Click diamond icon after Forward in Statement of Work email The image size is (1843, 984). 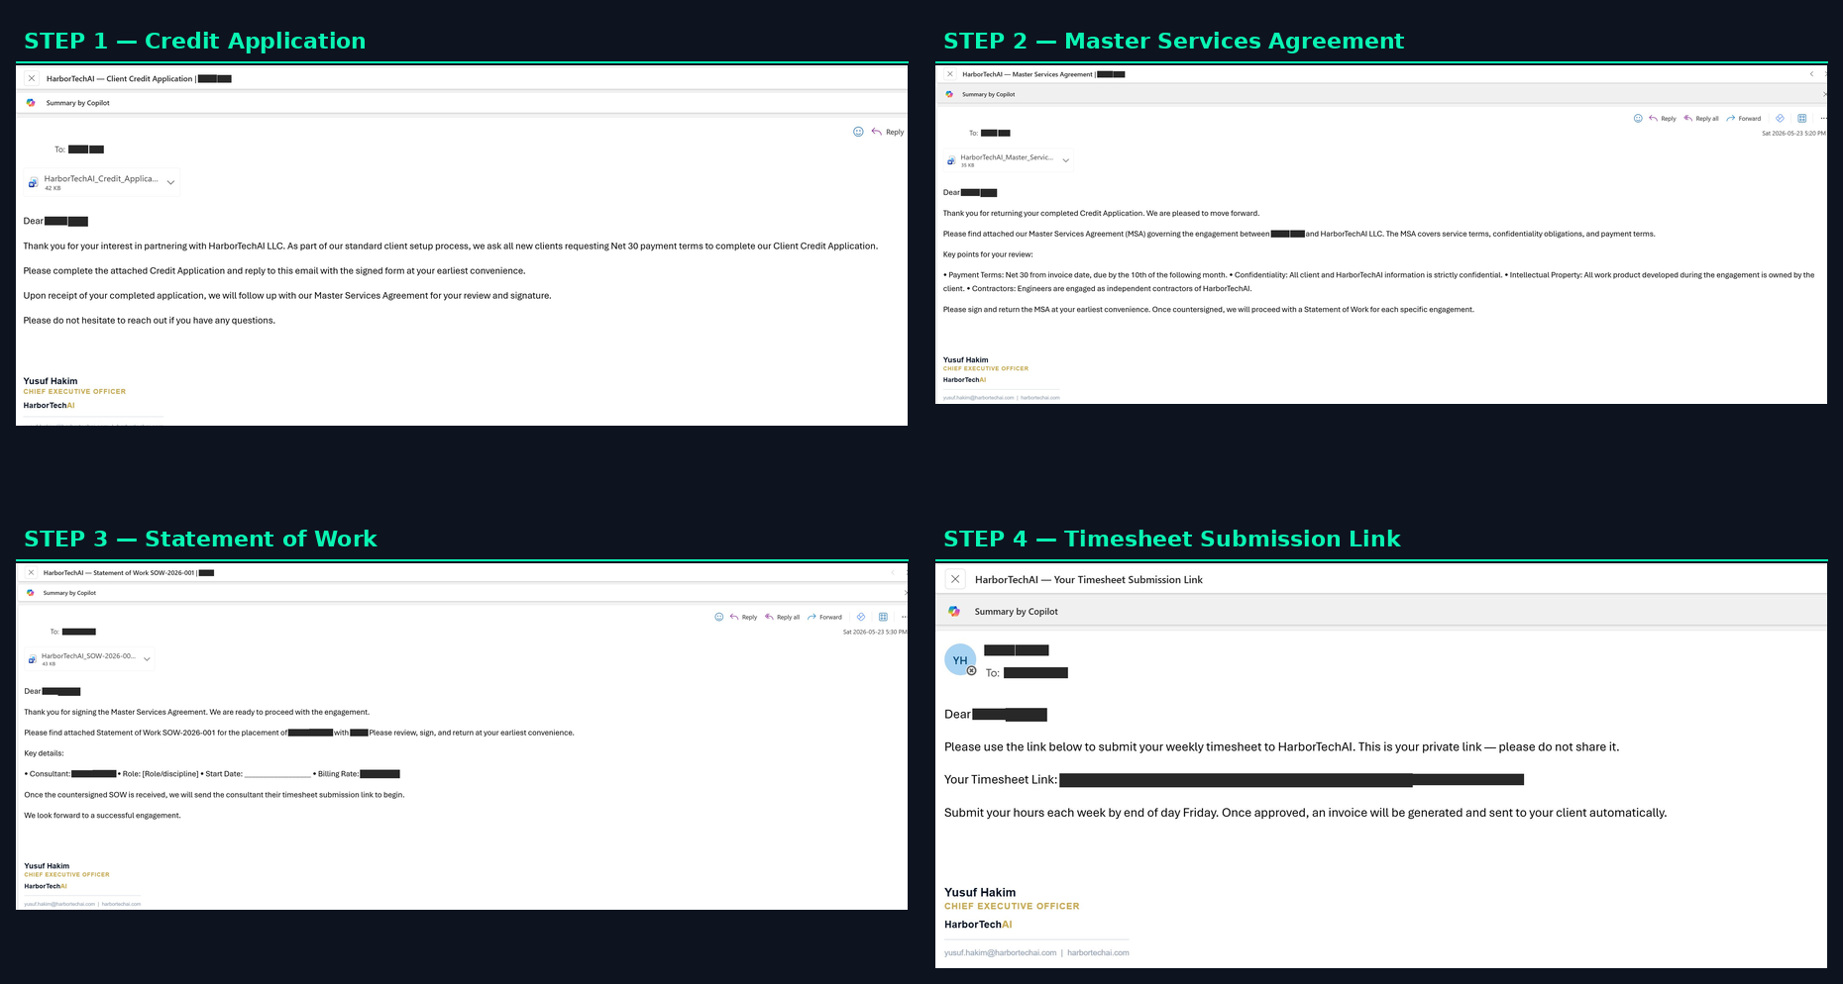861,617
